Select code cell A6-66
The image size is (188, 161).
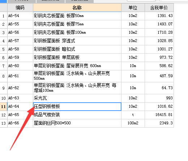pos(20,123)
